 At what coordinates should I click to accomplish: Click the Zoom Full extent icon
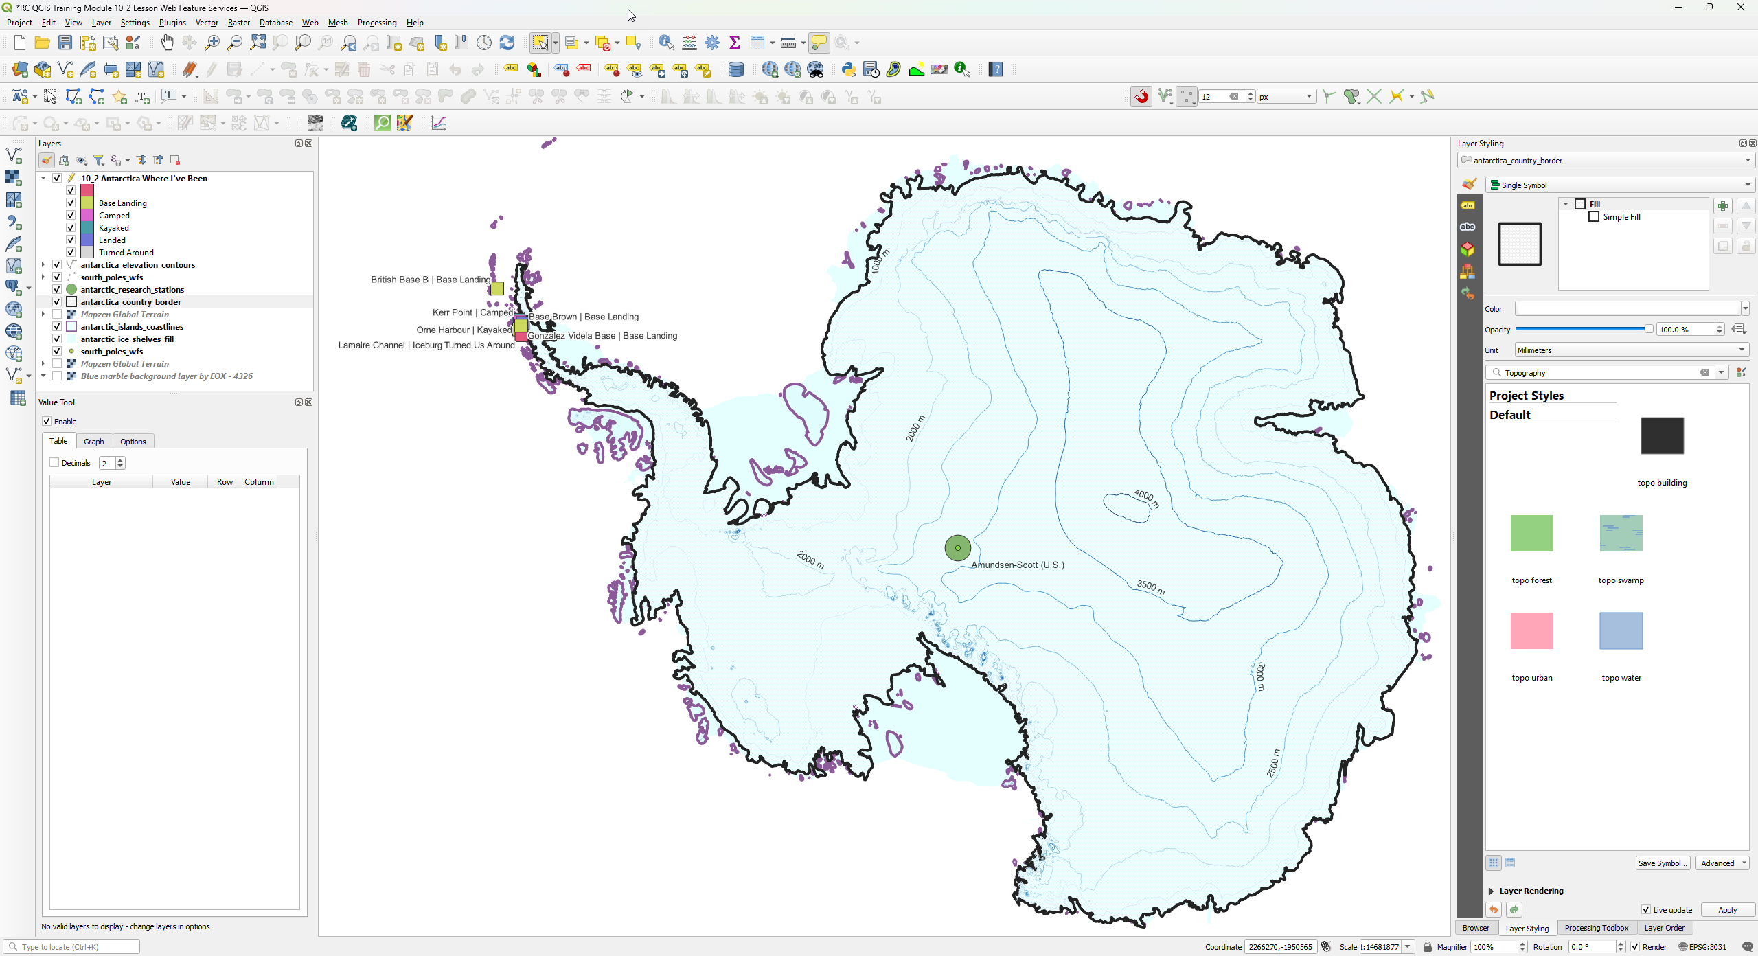pos(258,43)
